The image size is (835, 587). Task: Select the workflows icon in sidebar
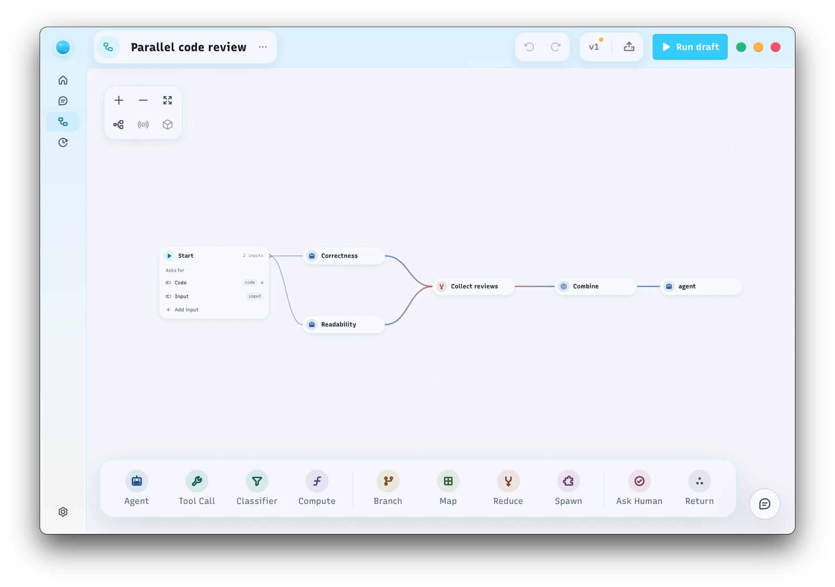[x=63, y=122]
